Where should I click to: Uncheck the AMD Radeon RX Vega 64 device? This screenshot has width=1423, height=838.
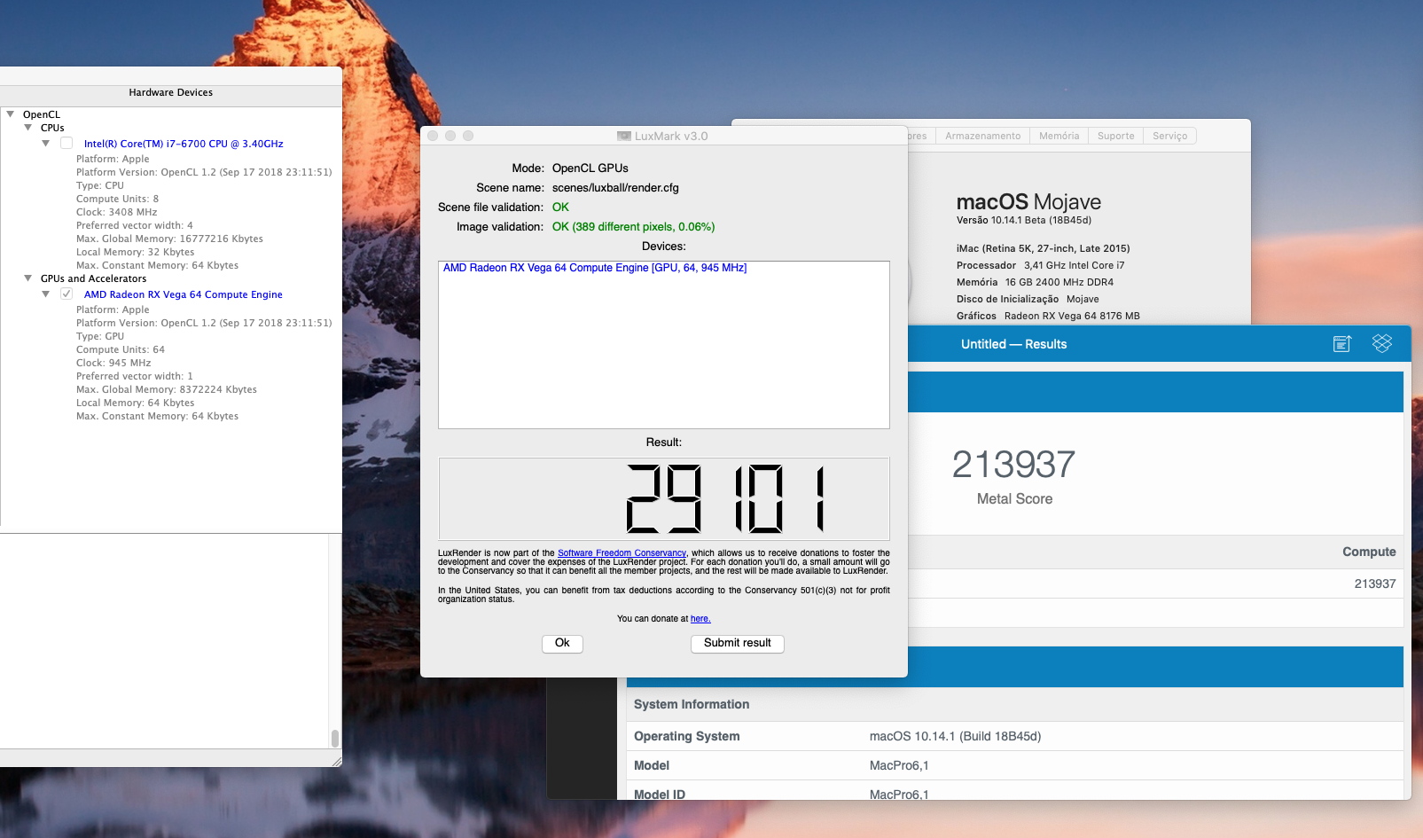(x=66, y=294)
